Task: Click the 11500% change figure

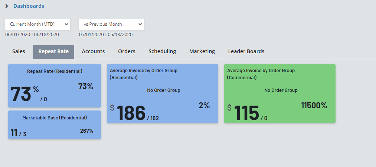Action: (314, 106)
